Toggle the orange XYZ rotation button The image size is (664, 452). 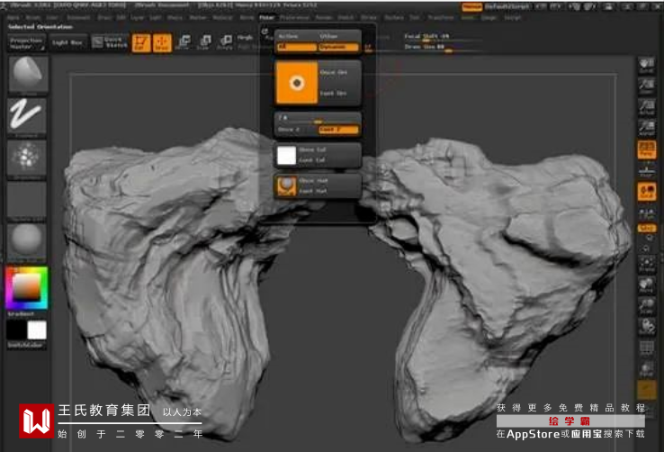pyautogui.click(x=645, y=229)
